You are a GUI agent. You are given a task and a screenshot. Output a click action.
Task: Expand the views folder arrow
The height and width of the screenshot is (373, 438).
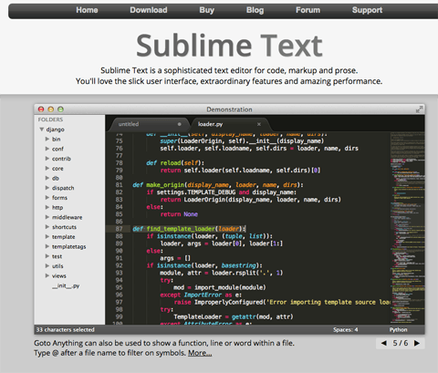[47, 275]
